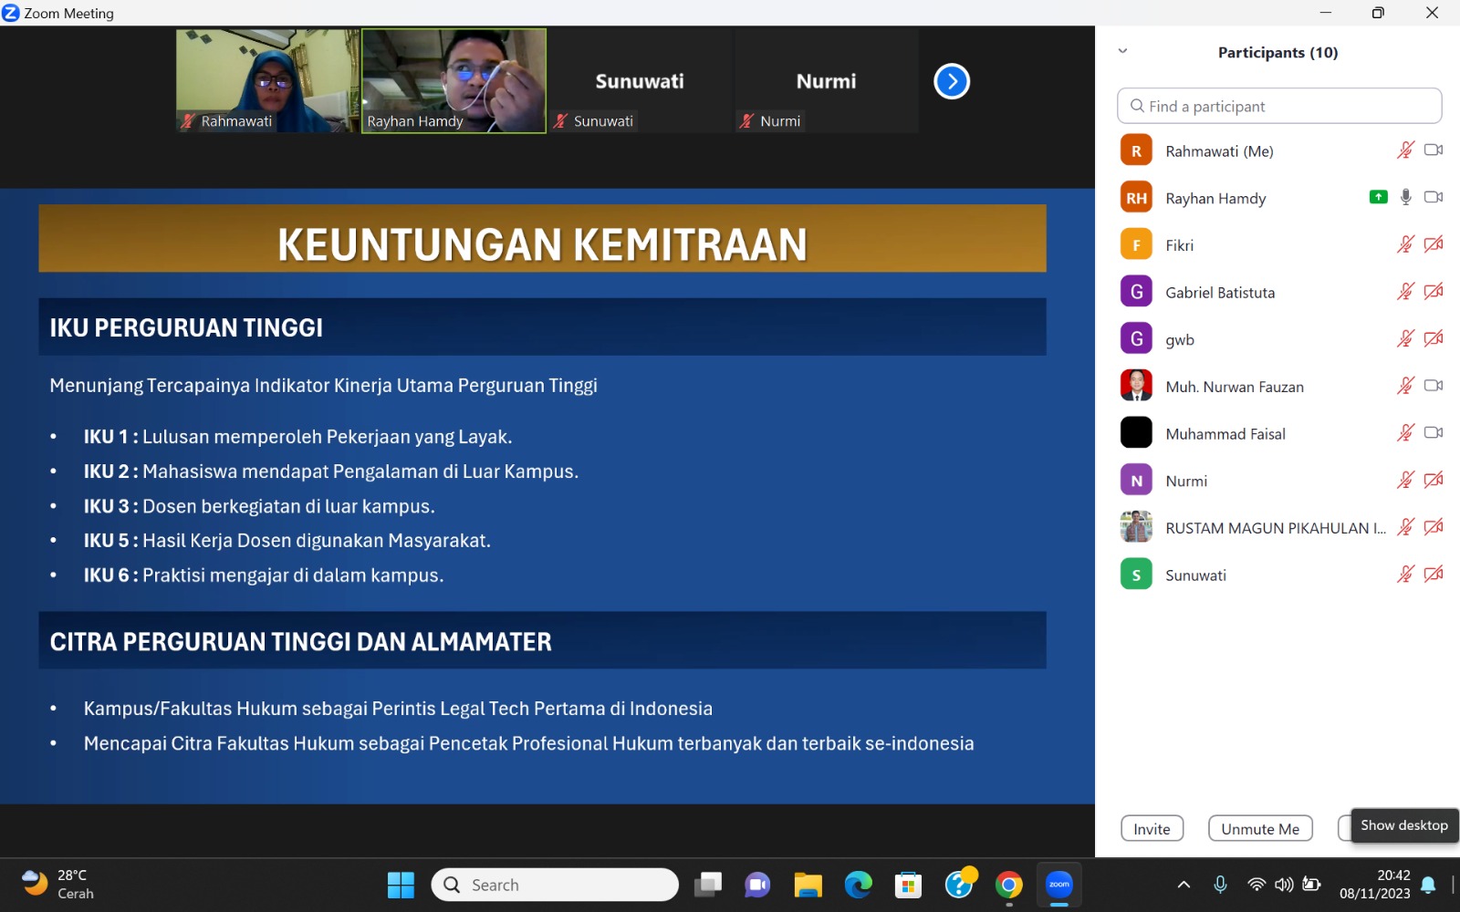
Task: Click Gabriel Batistuta's disabled camera icon
Action: tap(1434, 292)
